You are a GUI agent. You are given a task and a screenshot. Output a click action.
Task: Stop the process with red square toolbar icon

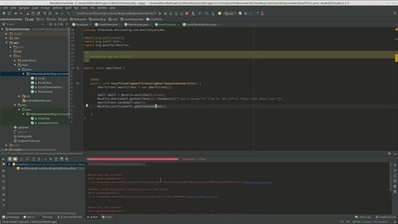[187, 13]
